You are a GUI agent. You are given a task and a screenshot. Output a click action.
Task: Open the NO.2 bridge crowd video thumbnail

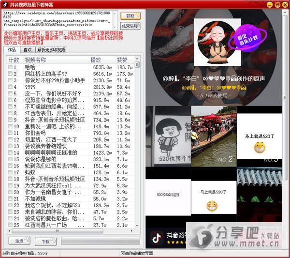pos(214,137)
